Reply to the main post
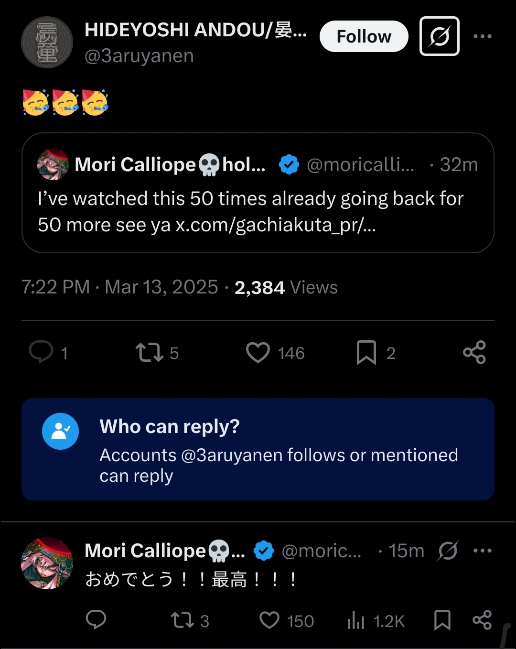 [x=41, y=352]
